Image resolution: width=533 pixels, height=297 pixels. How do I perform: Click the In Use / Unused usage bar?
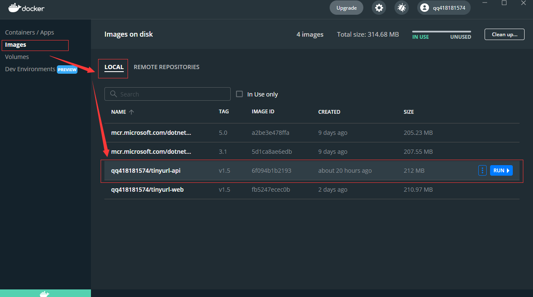[x=442, y=32]
